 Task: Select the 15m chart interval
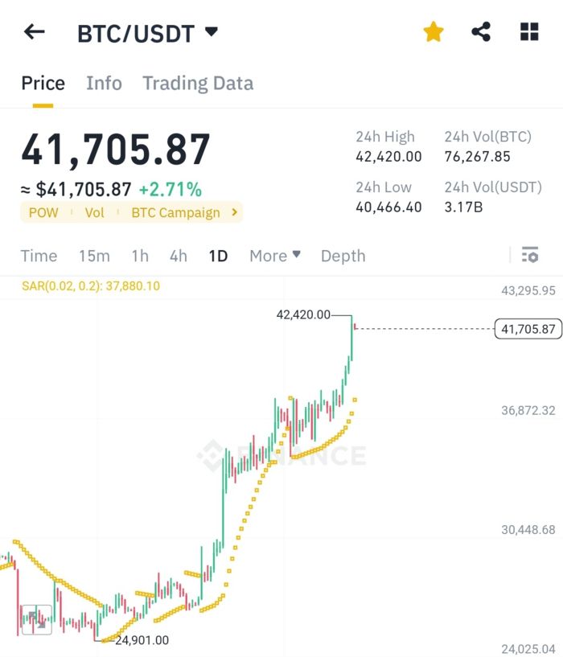(94, 256)
